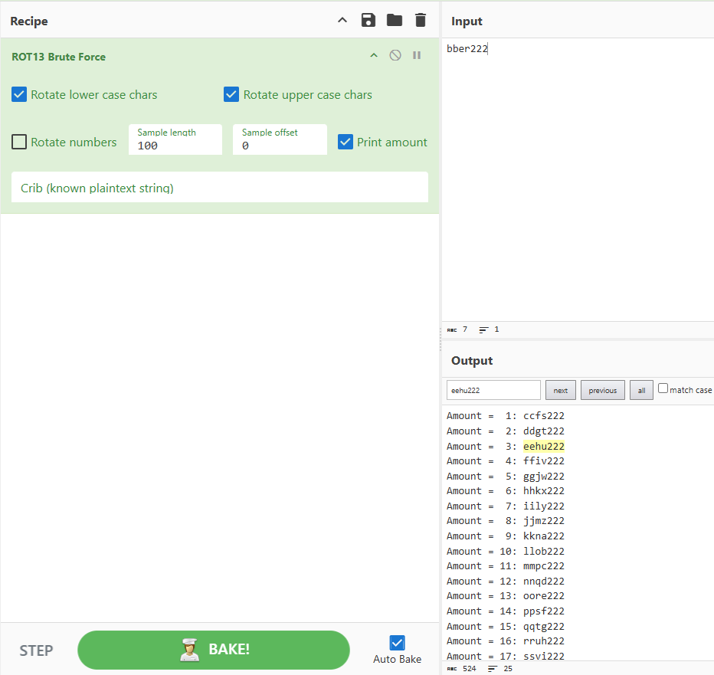The image size is (714, 675).
Task: Set breakpoint on ROT13 Brute Force
Action: coord(417,56)
